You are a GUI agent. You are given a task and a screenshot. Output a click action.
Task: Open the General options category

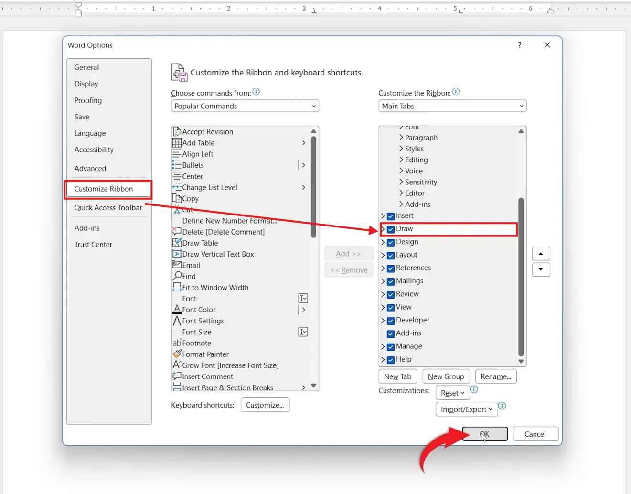coord(86,67)
